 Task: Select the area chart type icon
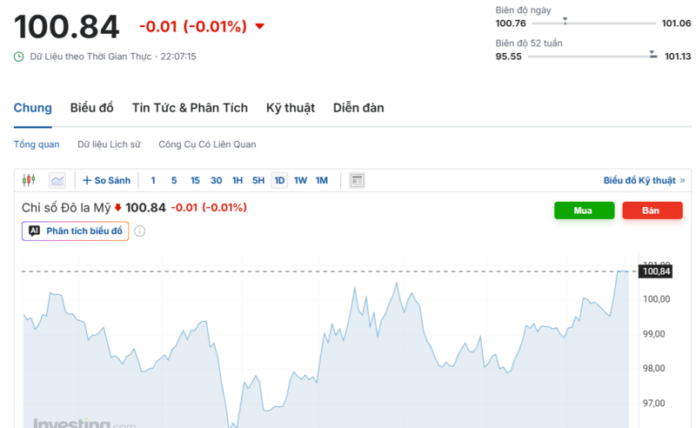pyautogui.click(x=57, y=180)
